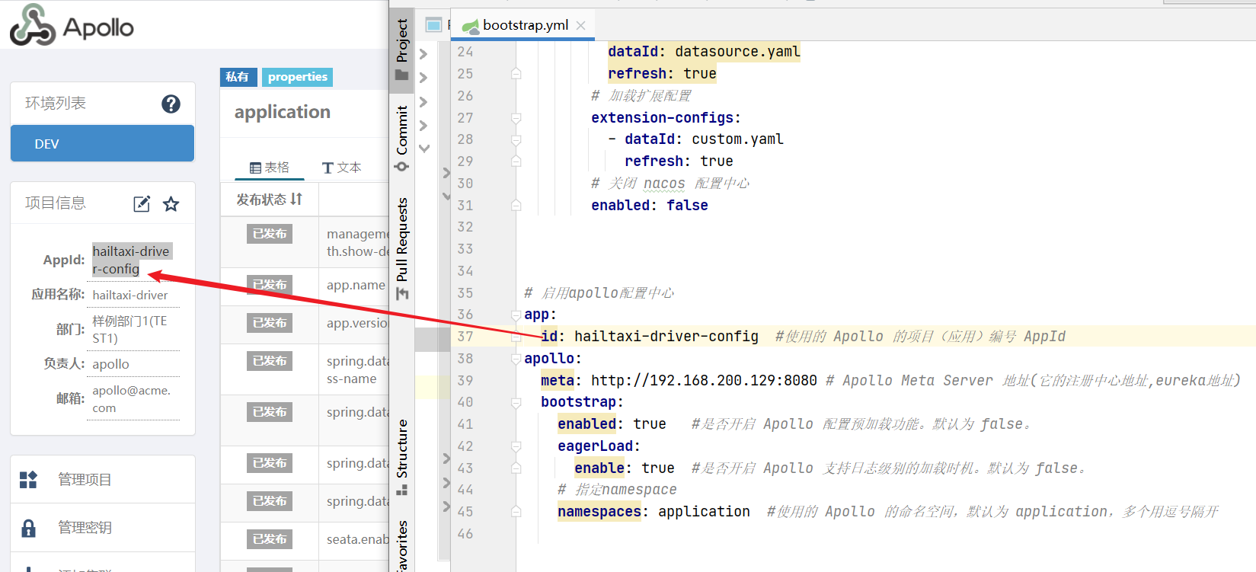This screenshot has height=572, width=1256.
Task: Click the properties format badge
Action: tap(298, 77)
